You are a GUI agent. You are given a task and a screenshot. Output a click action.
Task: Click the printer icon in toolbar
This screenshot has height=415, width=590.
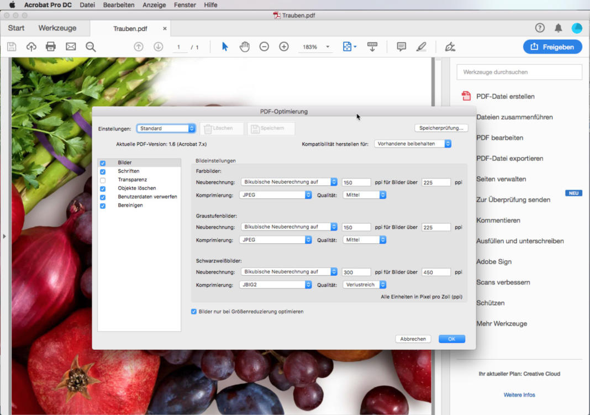pyautogui.click(x=51, y=47)
